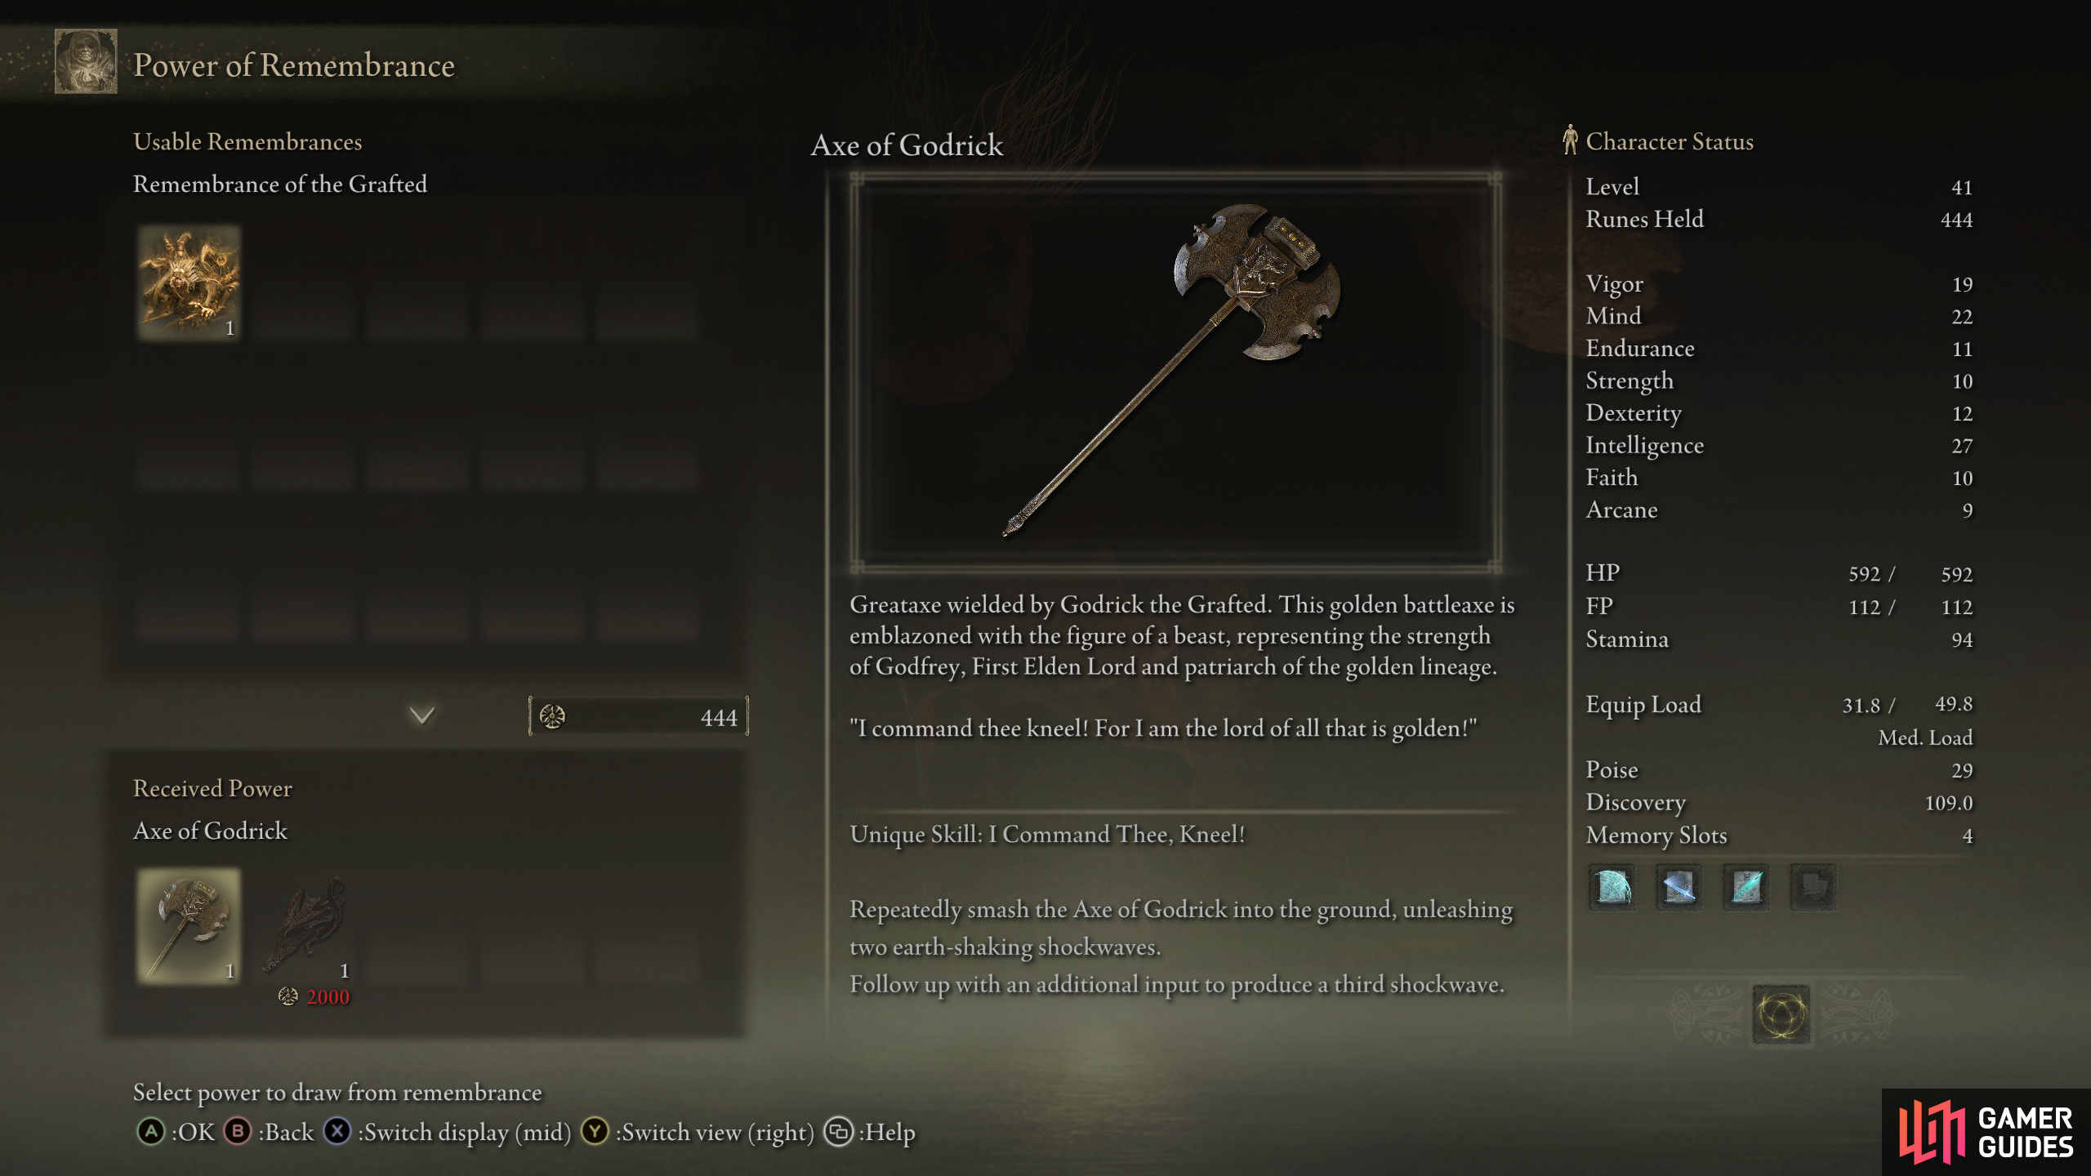2091x1176 pixels.
Task: Click the Y Switch view (right) prompt
Action: click(x=698, y=1132)
